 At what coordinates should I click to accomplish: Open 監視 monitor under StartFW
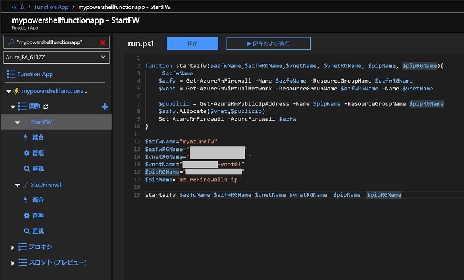[x=37, y=168]
